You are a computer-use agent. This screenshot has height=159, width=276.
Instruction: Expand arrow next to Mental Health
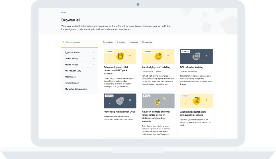click(x=94, y=65)
